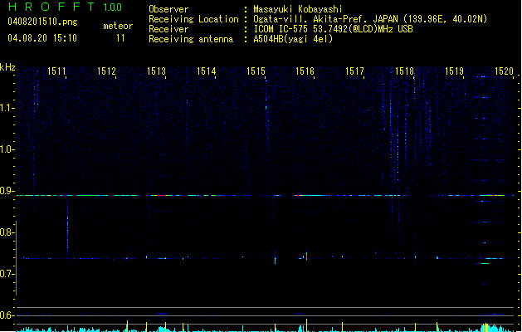522x332 pixels.
Task: Click the kHz axis unit label
Action: pos(7,67)
